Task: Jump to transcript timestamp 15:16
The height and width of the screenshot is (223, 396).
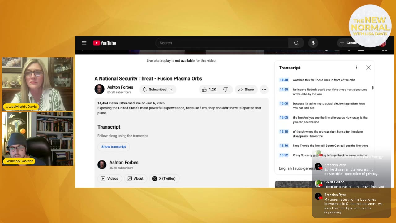Action: point(284,146)
